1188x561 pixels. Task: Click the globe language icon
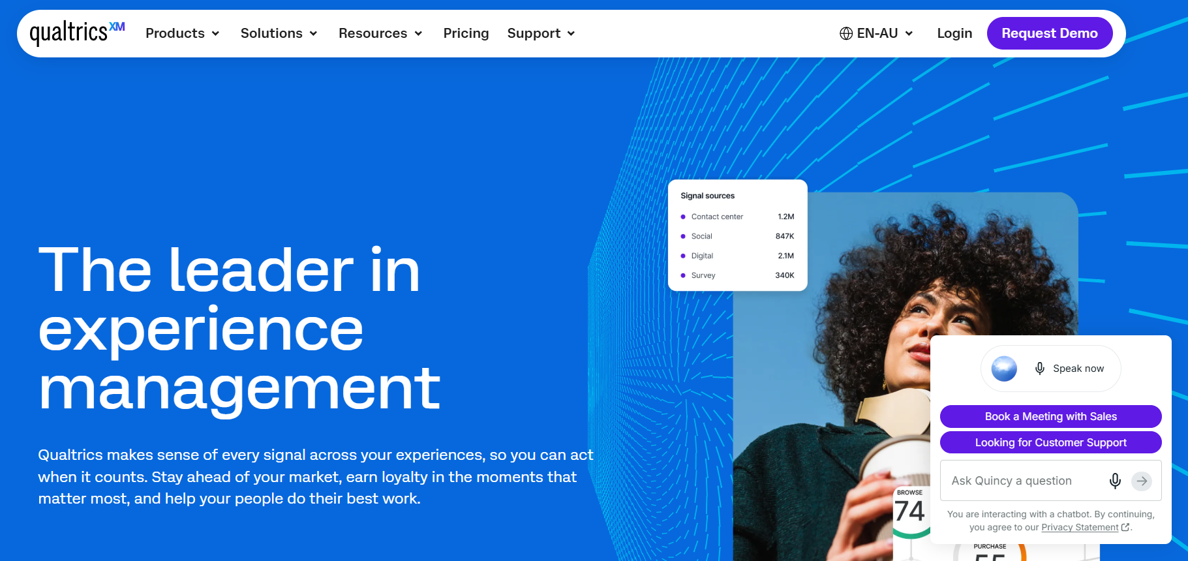846,33
